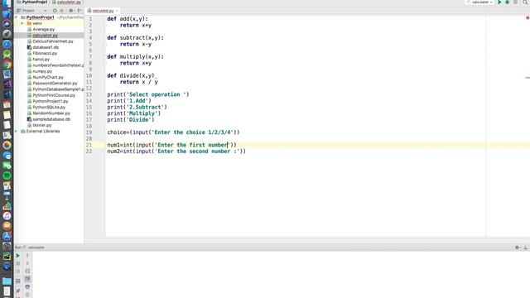Click the fold marker beside def add
Screen dimensions: 530x298
point(105,19)
